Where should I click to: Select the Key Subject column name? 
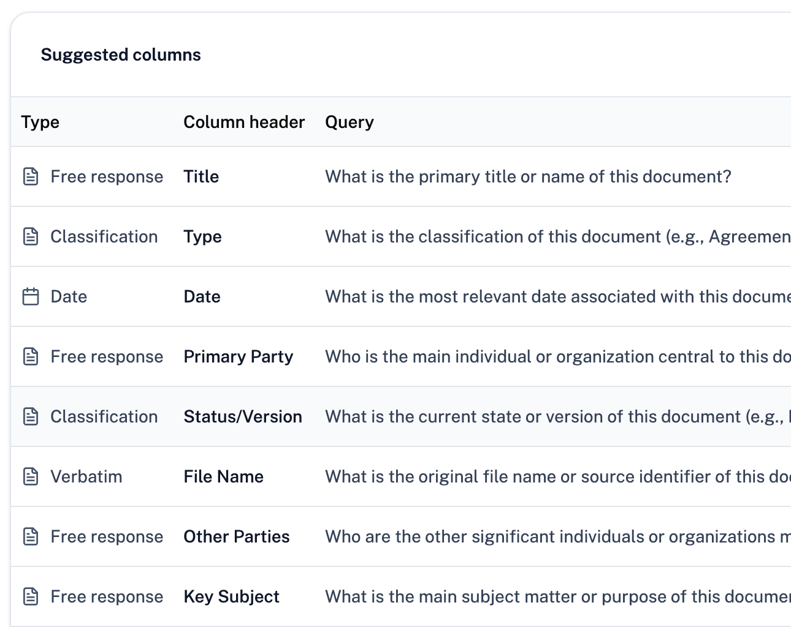231,596
